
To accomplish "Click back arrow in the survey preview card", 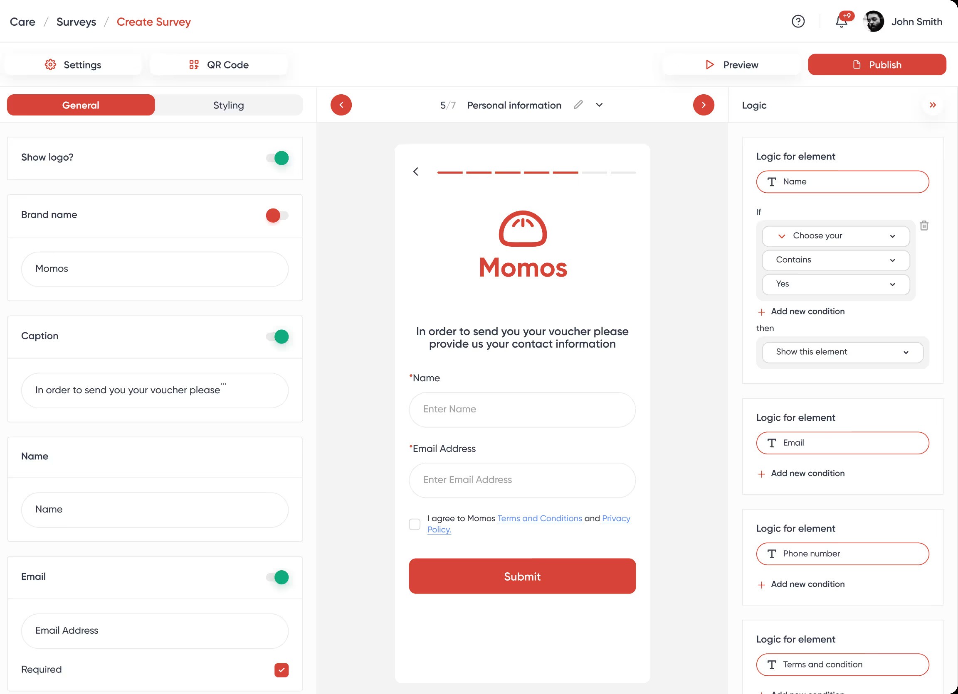I will (416, 171).
